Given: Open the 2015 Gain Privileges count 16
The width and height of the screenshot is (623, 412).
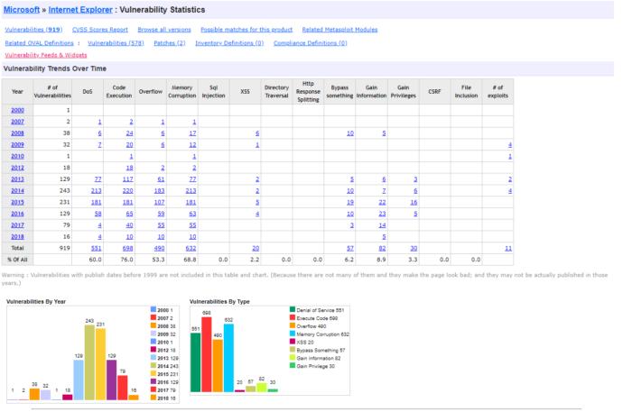Looking at the screenshot, I should [x=414, y=202].
